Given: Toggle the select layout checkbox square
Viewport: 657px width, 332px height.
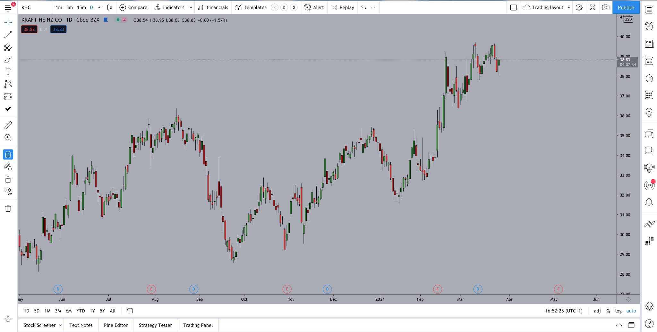Looking at the screenshot, I should (514, 7).
